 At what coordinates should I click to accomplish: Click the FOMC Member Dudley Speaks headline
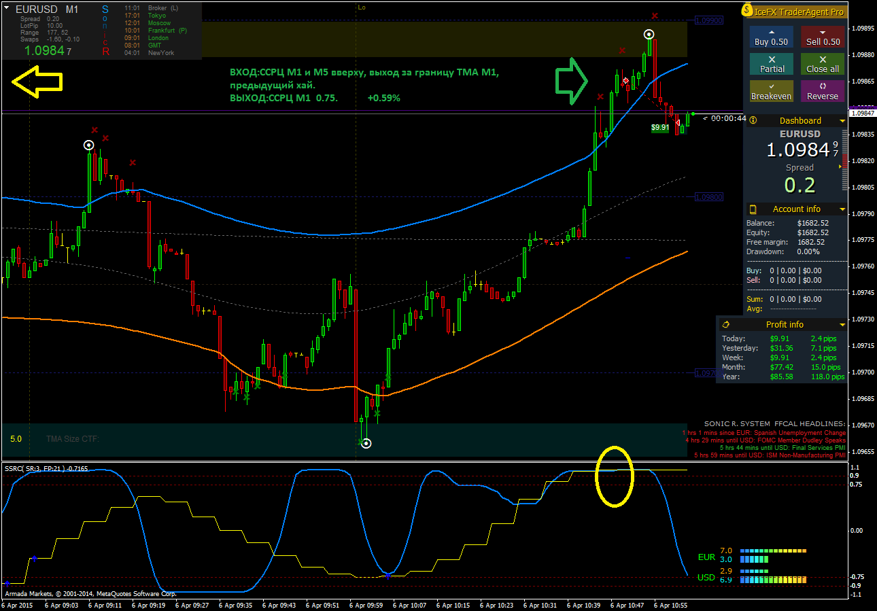(766, 440)
